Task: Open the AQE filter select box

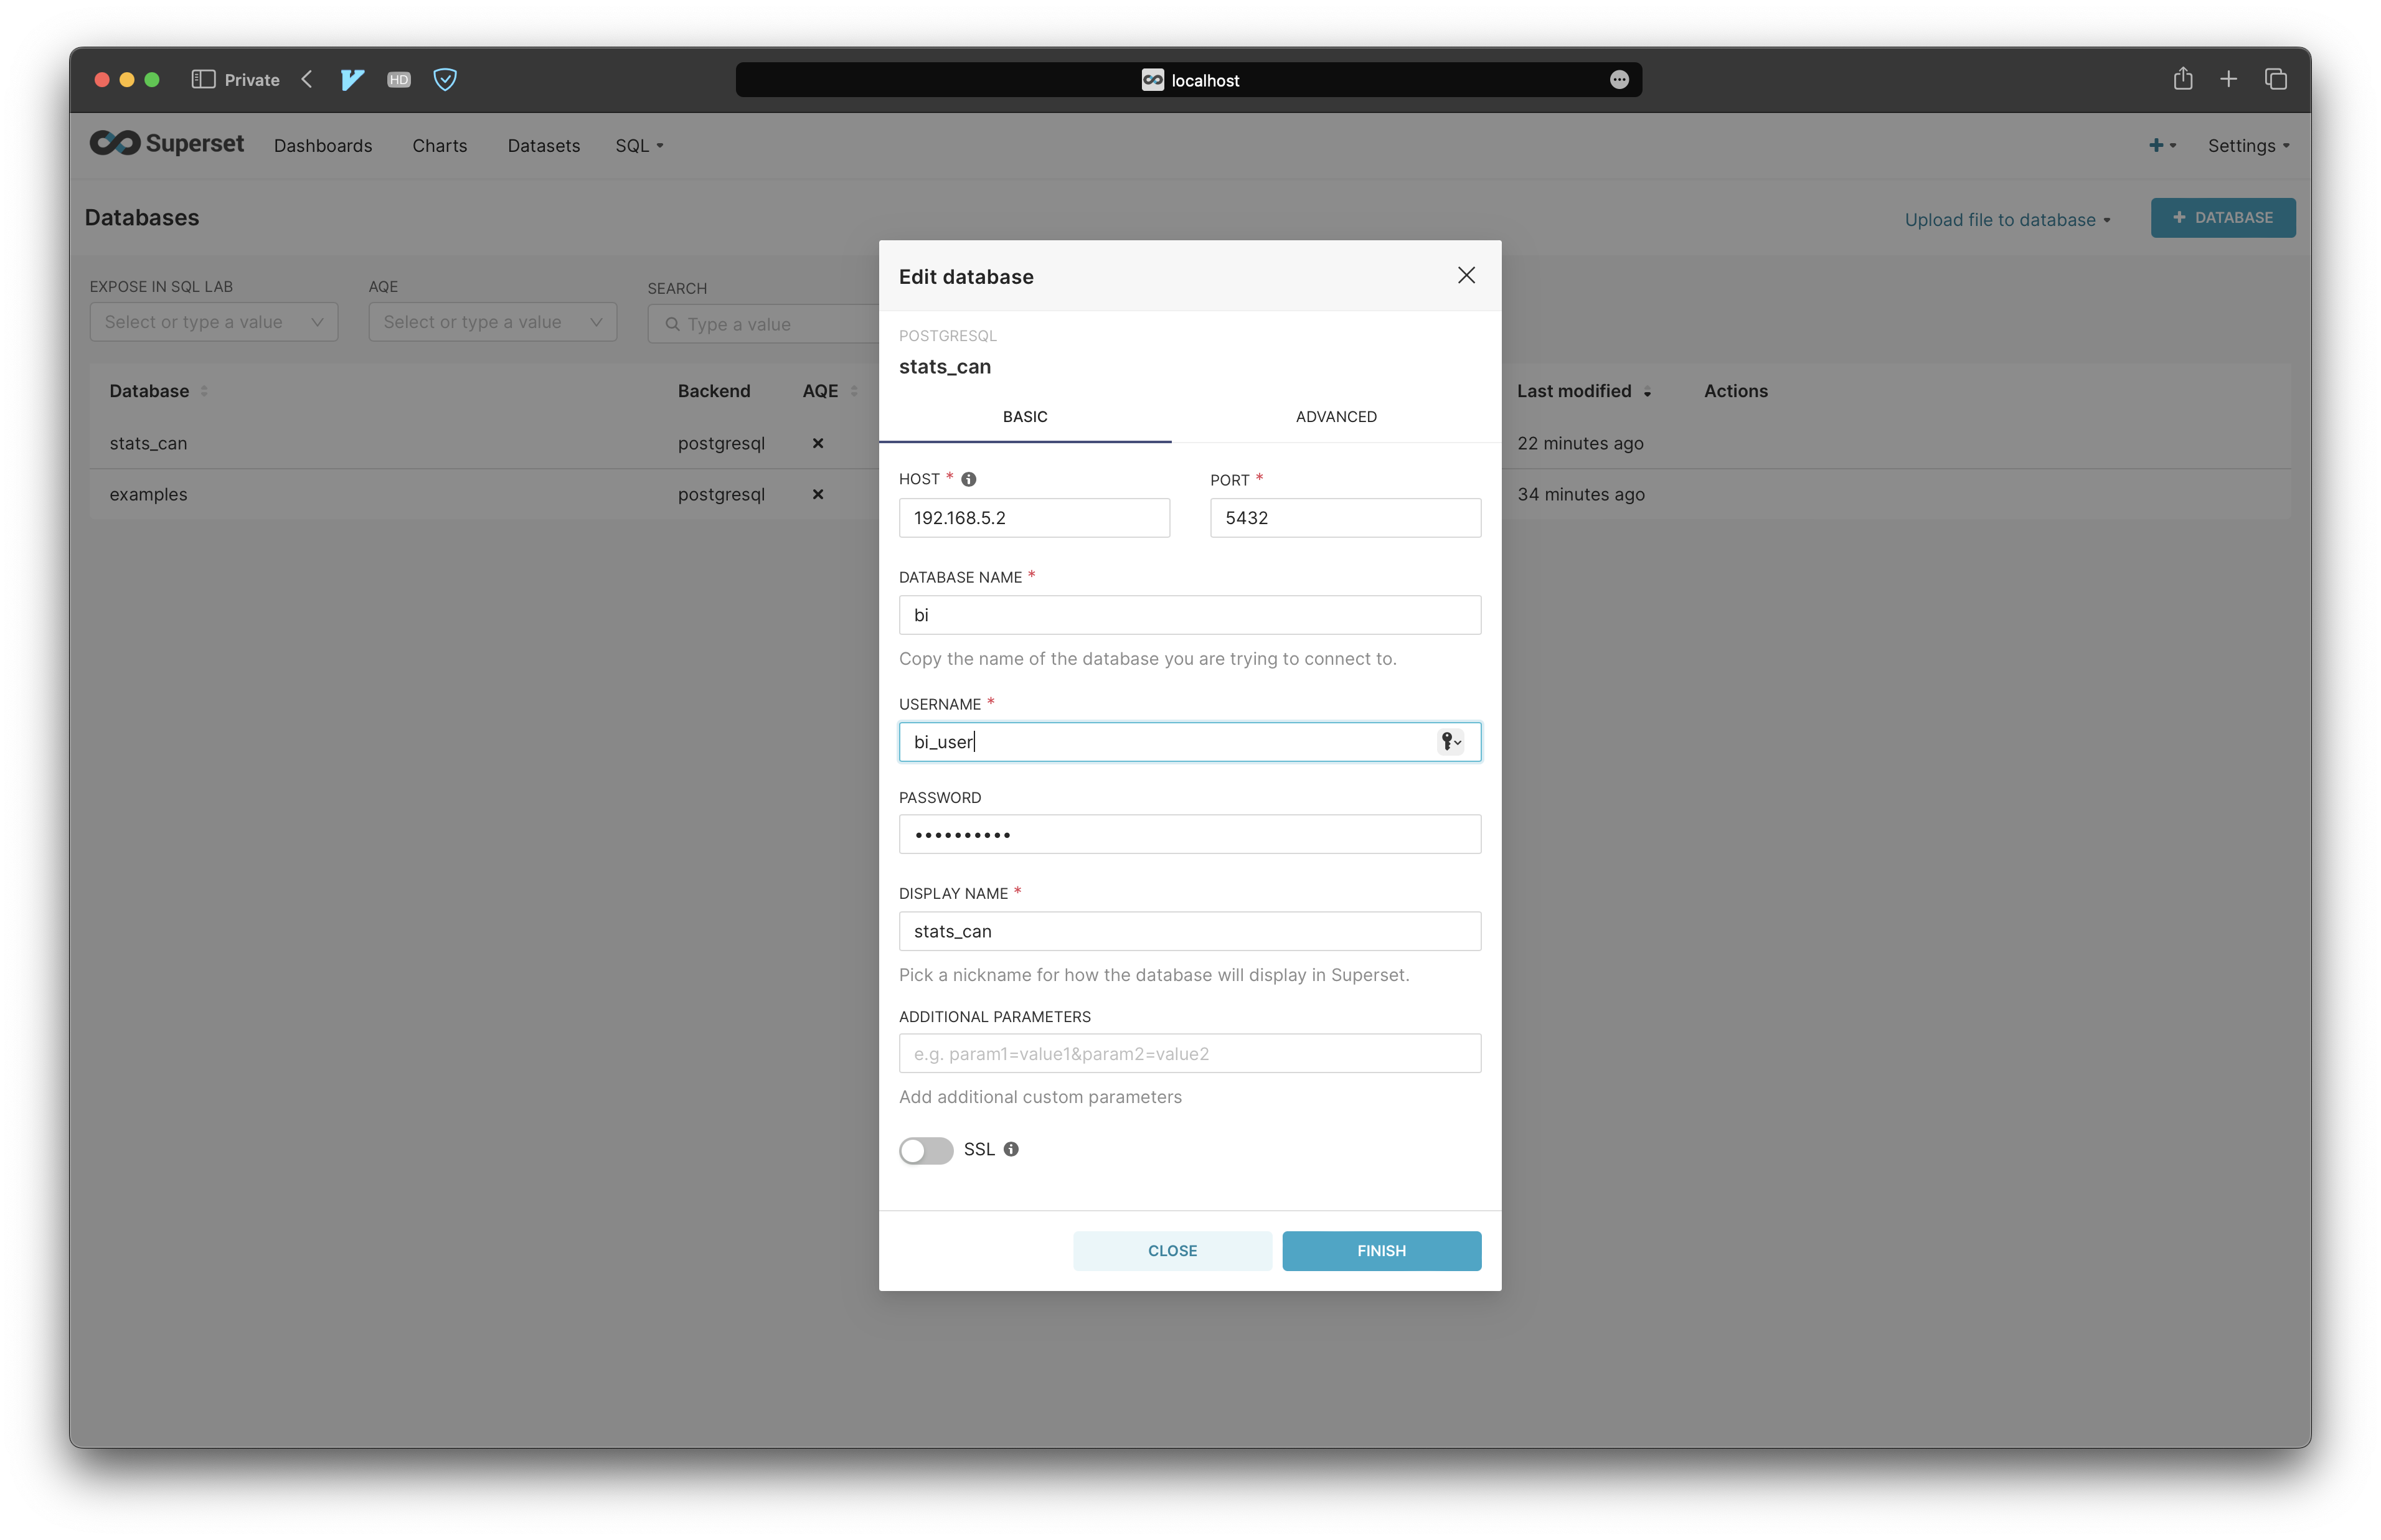Action: [x=492, y=322]
